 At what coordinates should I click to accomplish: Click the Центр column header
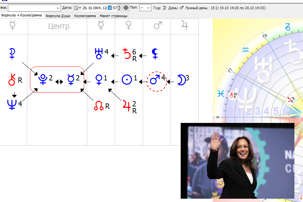coord(59,26)
